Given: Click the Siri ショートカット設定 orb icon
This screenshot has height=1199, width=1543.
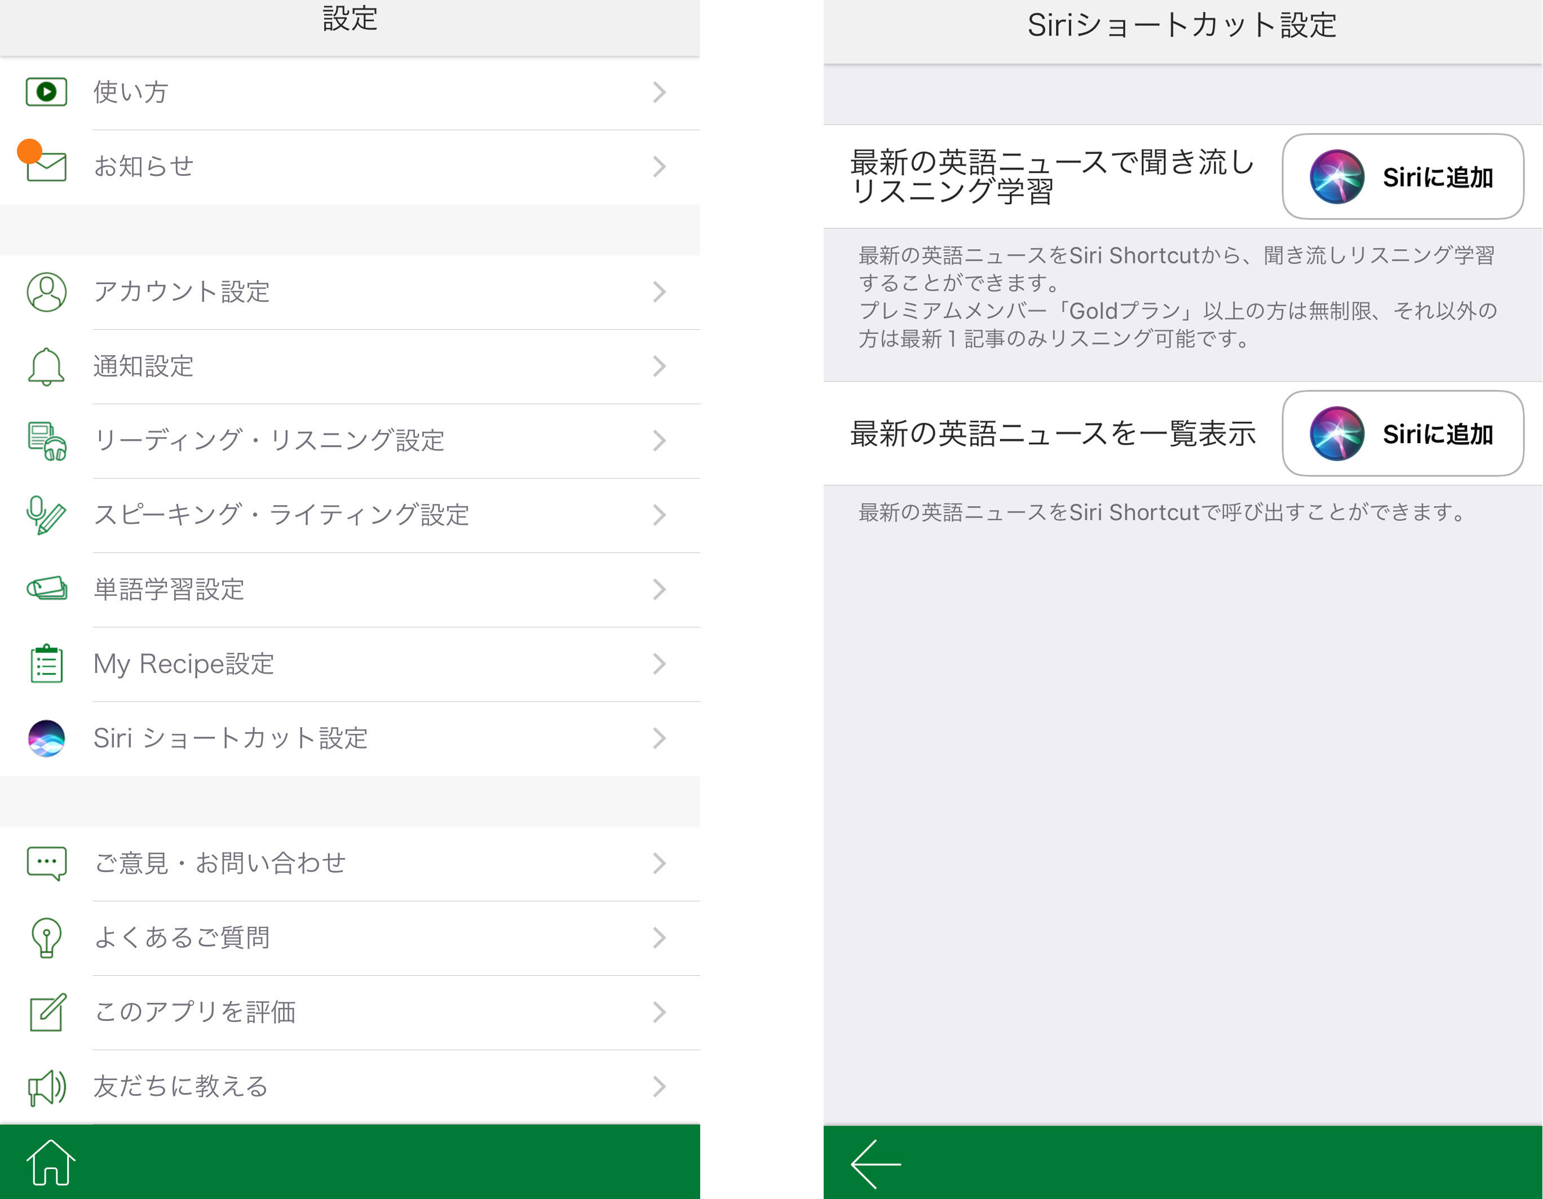Looking at the screenshot, I should tap(47, 738).
